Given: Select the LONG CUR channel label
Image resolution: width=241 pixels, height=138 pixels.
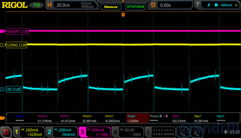Looking at the screenshot, I should point(17,45).
